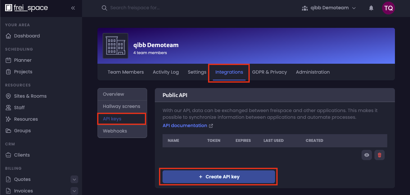Image resolution: width=410 pixels, height=195 pixels.
Task: Go to Sites & Rooms
Action: (x=30, y=96)
